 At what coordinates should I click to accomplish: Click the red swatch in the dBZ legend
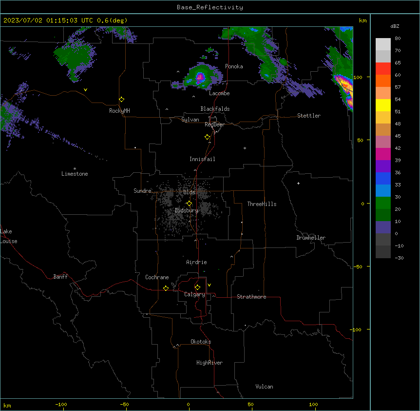tap(383, 68)
